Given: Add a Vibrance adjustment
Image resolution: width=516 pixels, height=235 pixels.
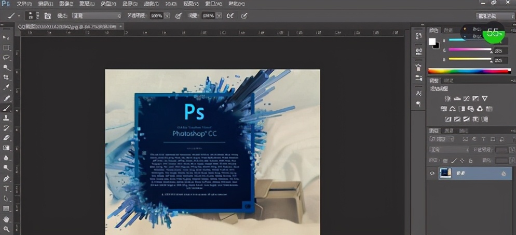Looking at the screenshot, I should tap(484, 98).
